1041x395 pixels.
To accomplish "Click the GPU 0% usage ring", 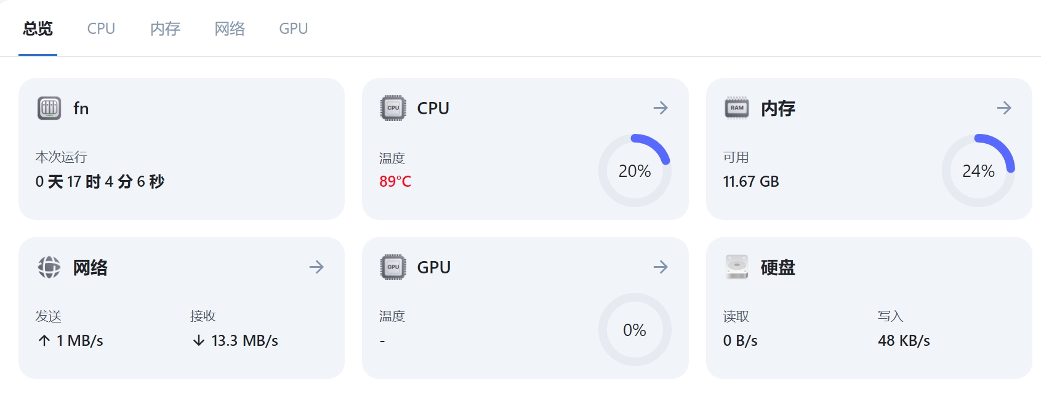I will click(635, 330).
